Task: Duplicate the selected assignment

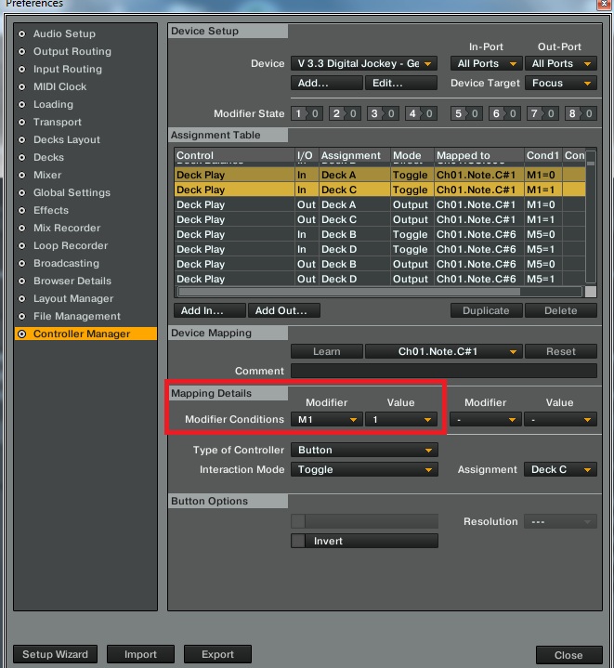Action: click(486, 310)
